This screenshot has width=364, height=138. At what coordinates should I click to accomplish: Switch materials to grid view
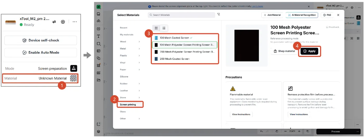156,28
